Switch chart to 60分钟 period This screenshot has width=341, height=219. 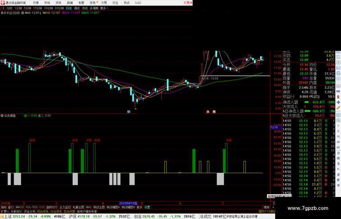click(x=59, y=8)
